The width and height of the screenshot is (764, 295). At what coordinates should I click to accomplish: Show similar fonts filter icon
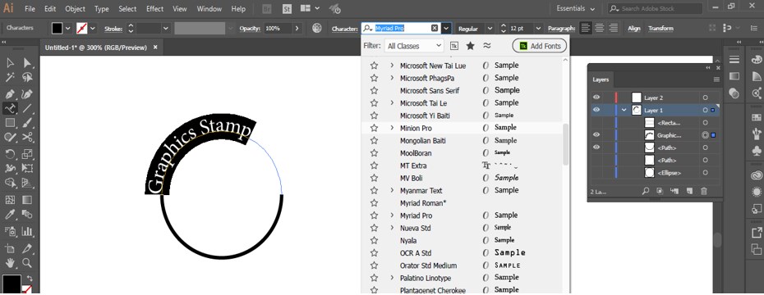tap(487, 46)
